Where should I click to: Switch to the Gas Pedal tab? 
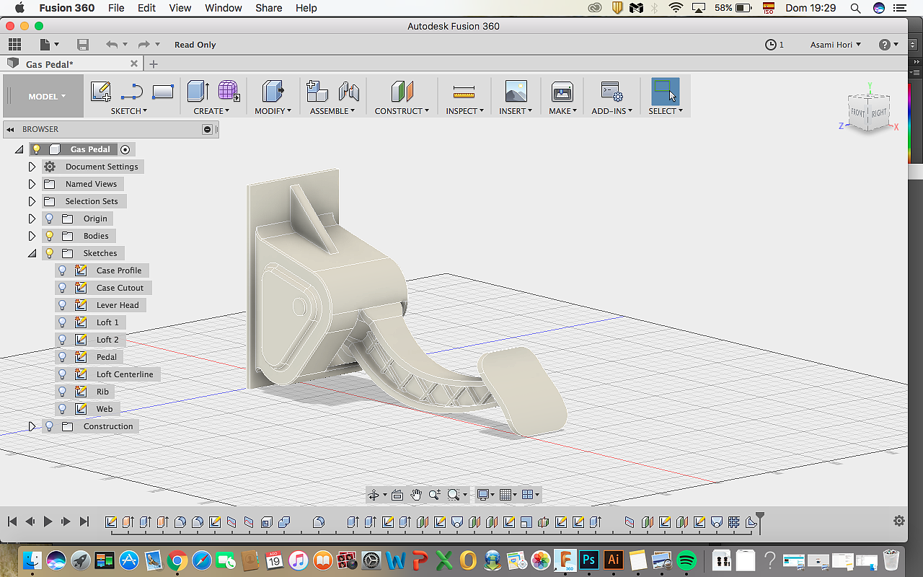(x=49, y=64)
